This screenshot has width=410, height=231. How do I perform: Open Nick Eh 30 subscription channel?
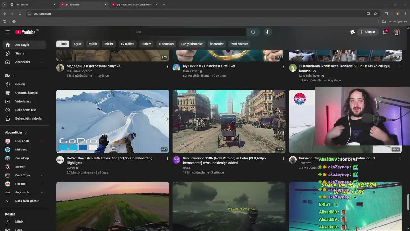click(x=24, y=141)
